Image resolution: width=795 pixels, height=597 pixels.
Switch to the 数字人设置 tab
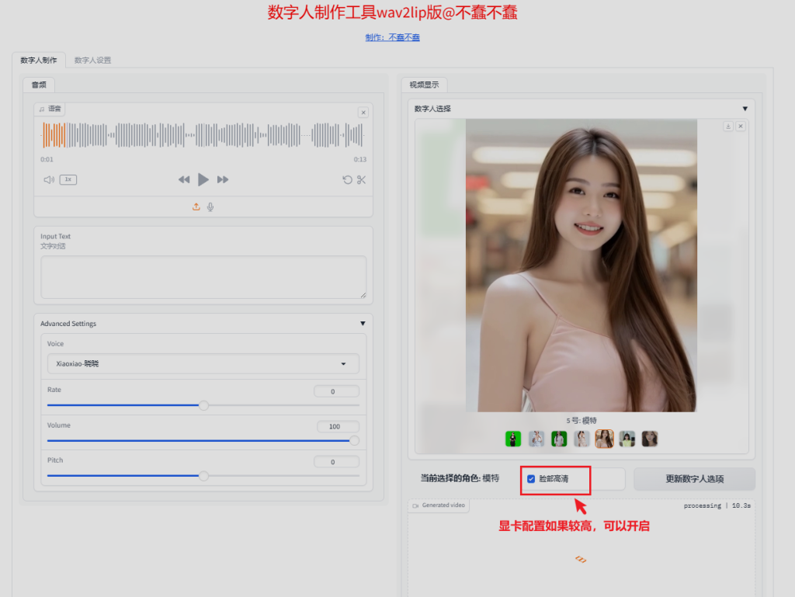[92, 60]
